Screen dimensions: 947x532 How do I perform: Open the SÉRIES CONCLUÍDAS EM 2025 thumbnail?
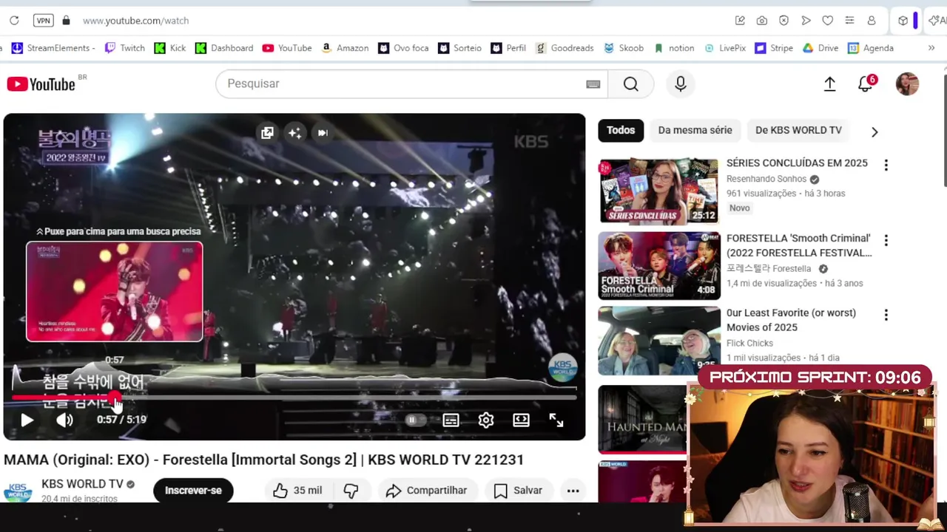click(x=658, y=191)
